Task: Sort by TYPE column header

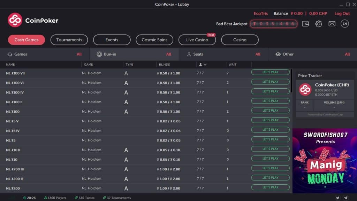Action: tap(129, 65)
